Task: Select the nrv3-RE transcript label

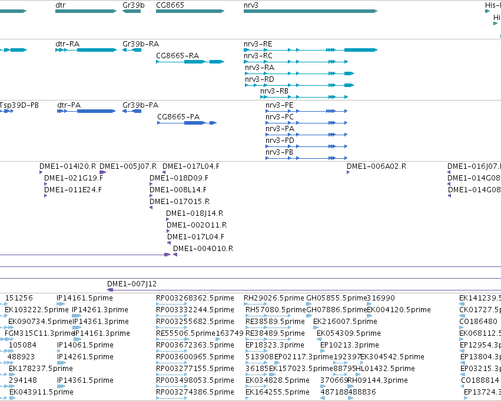Action: click(x=258, y=44)
